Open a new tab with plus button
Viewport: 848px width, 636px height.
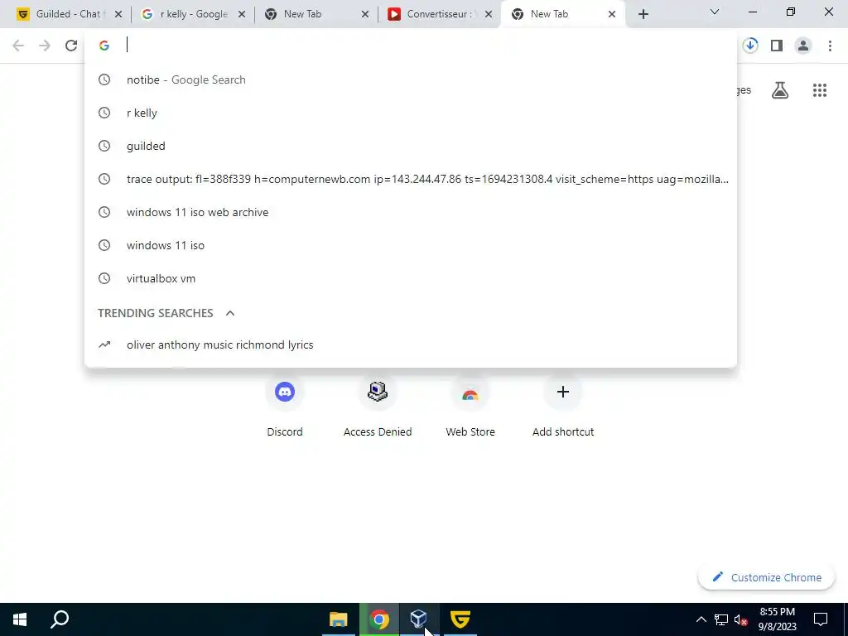tap(643, 14)
